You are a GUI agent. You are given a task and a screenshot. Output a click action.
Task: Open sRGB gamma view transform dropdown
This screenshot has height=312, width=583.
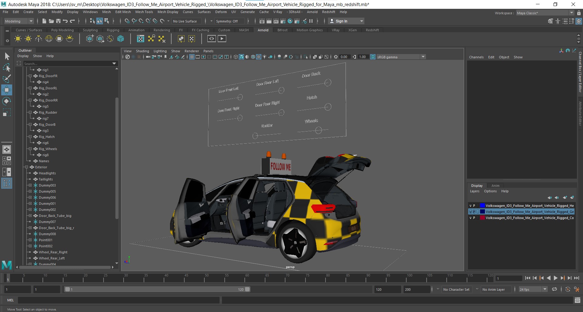(401, 57)
